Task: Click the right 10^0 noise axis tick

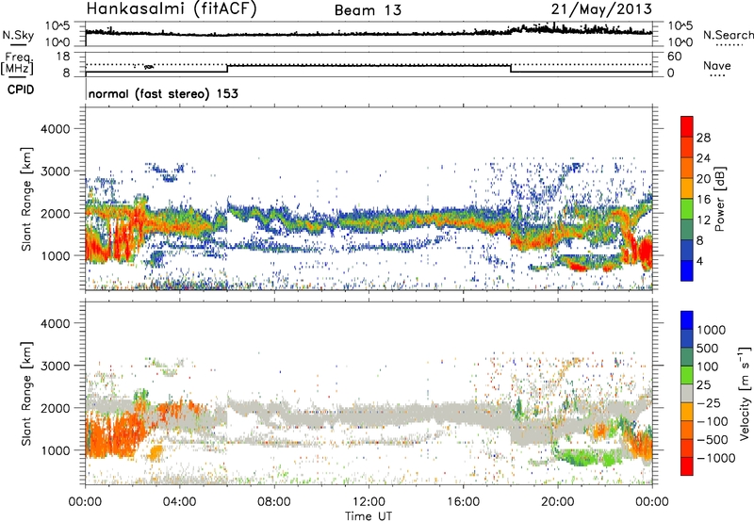Action: coord(680,42)
